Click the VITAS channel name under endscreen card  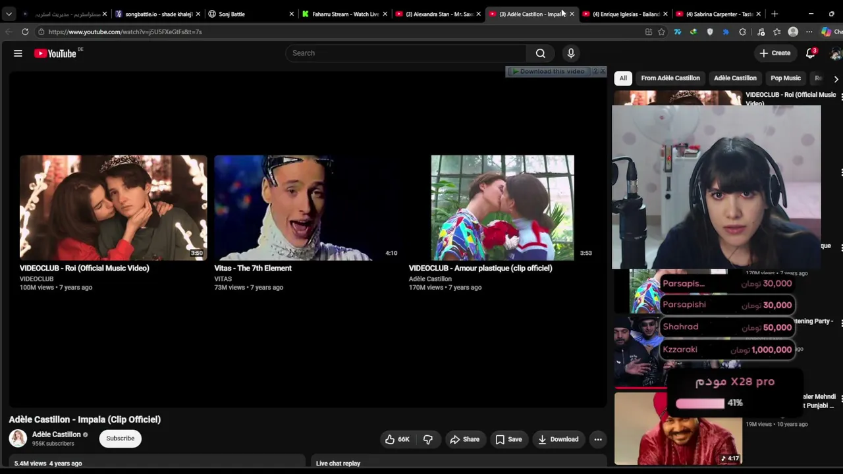click(x=223, y=279)
